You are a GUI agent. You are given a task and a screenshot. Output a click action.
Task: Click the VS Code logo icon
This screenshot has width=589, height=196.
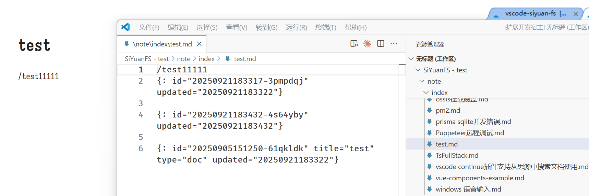(x=125, y=27)
